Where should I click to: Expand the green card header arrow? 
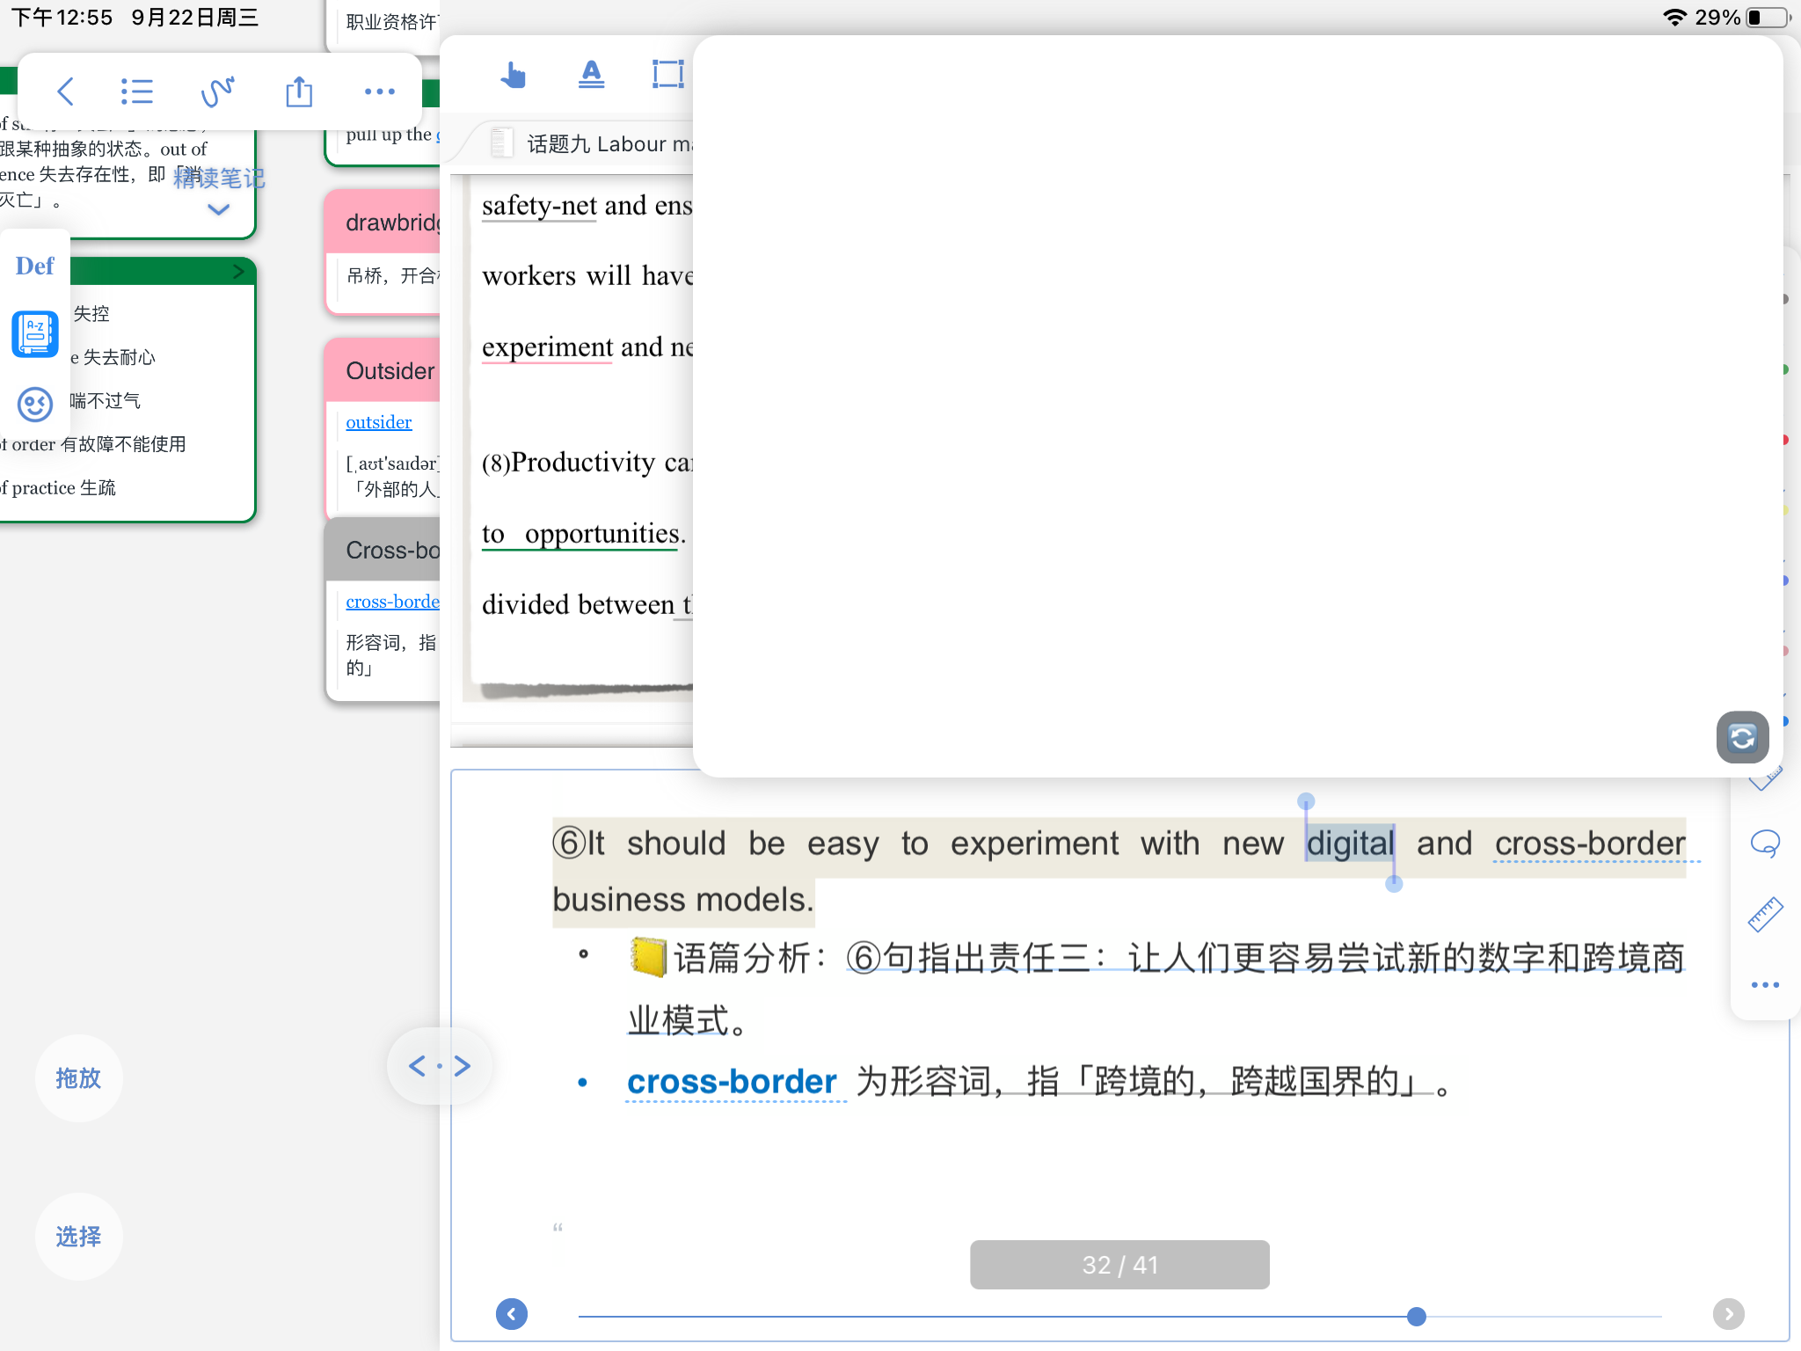click(238, 272)
